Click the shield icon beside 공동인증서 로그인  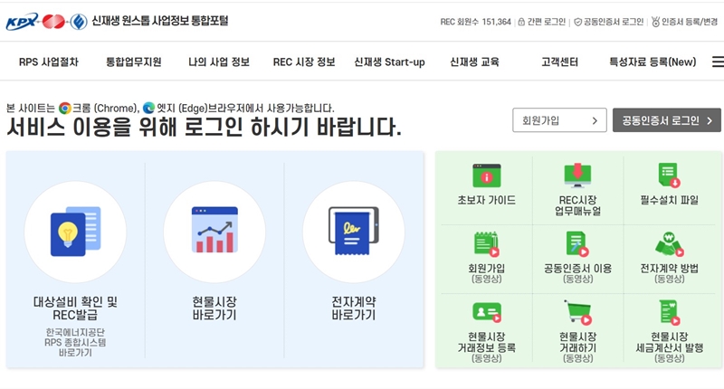(577, 22)
